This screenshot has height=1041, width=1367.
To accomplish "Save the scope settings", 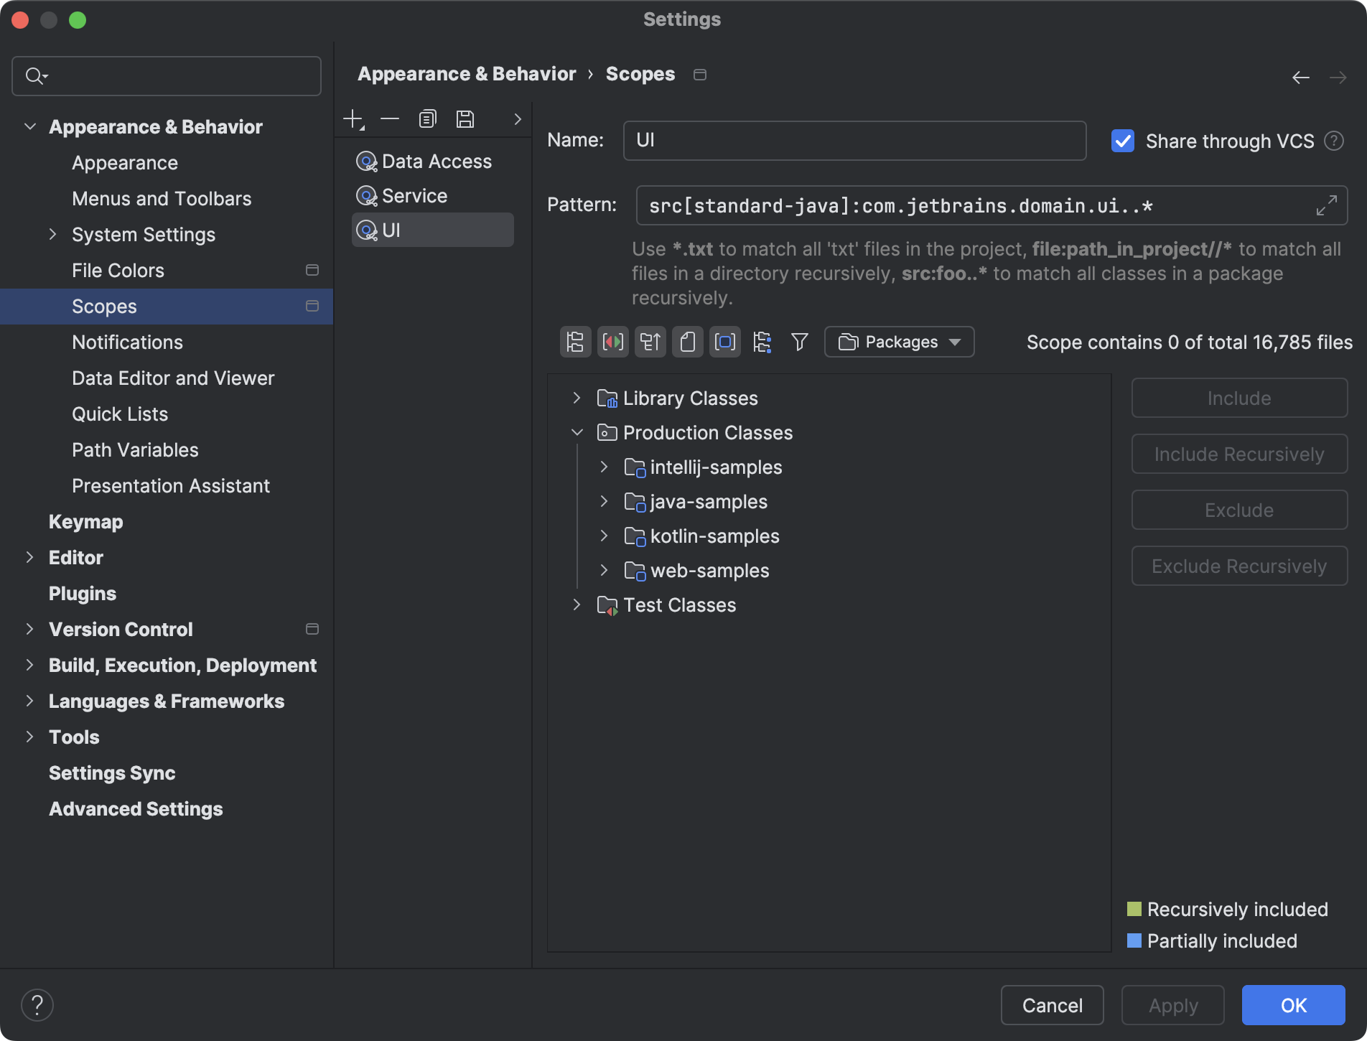I will pos(465,118).
